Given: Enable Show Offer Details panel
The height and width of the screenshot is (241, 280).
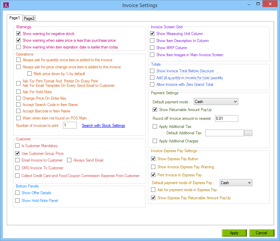Looking at the screenshot, I should coord(18,193).
